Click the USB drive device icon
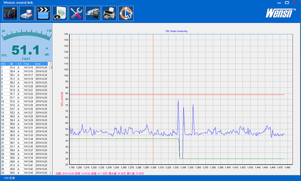The width and height of the screenshot is (301, 181). click(93, 13)
